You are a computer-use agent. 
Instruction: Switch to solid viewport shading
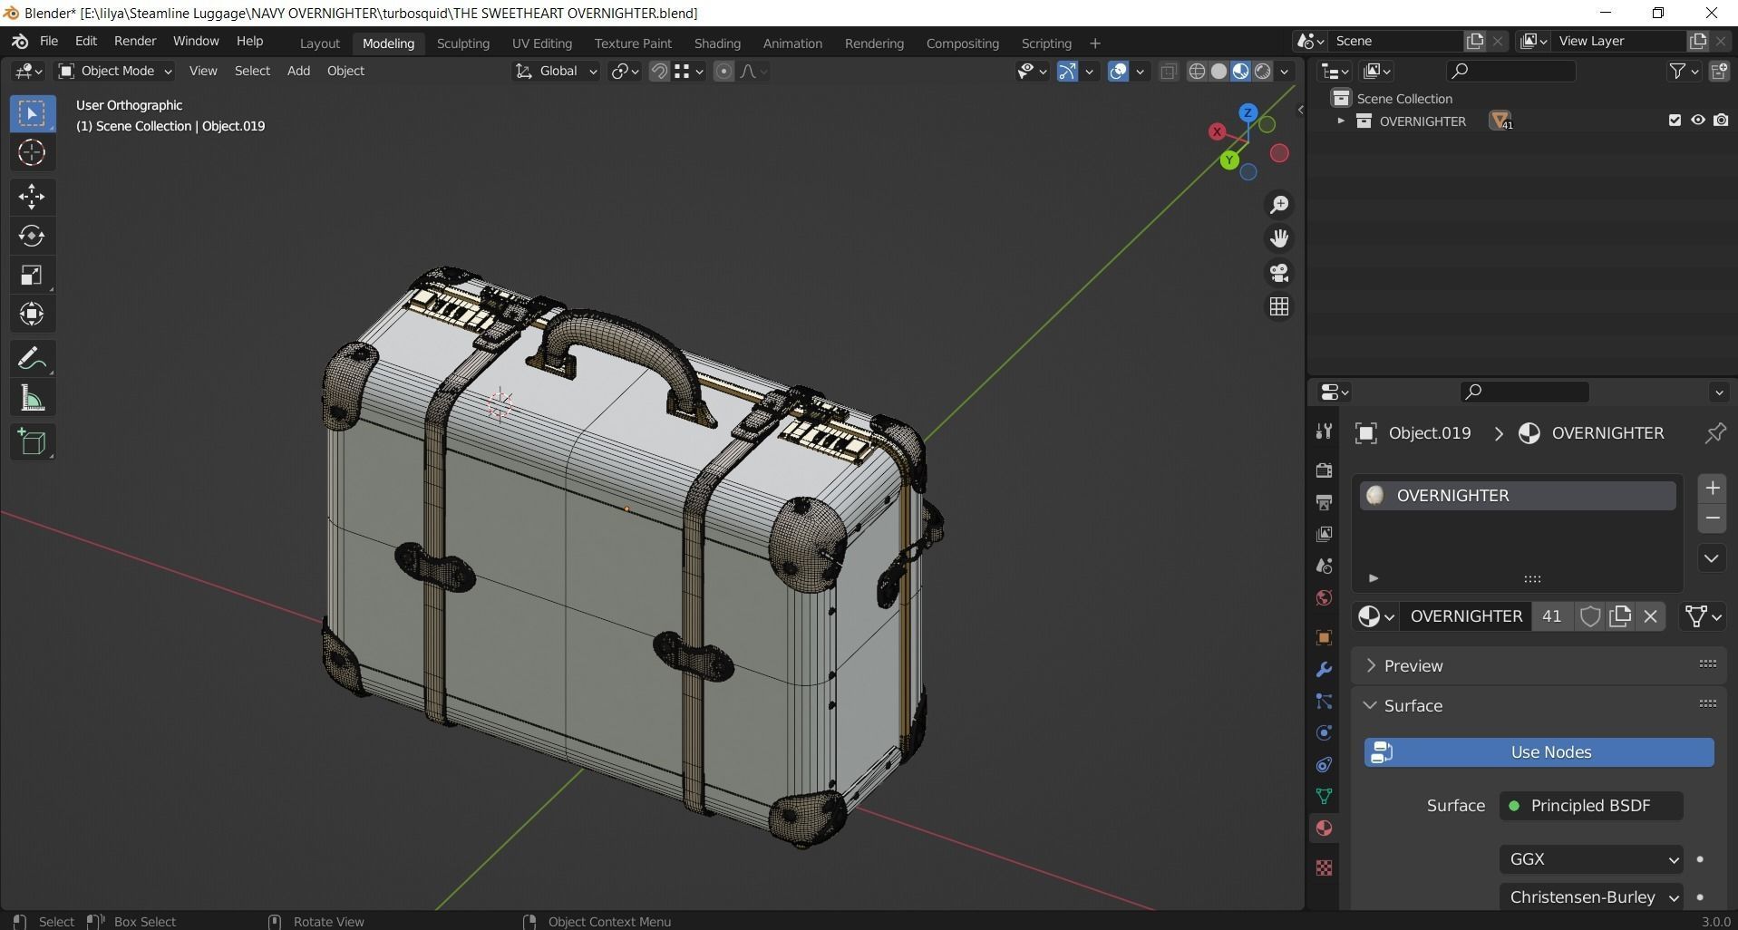1219,72
